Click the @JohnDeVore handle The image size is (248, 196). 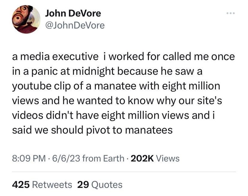click(x=75, y=25)
